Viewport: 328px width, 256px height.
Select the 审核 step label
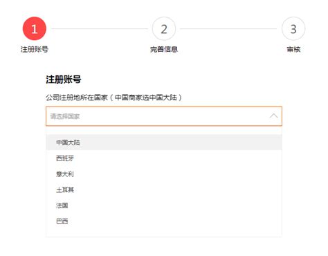click(x=293, y=49)
